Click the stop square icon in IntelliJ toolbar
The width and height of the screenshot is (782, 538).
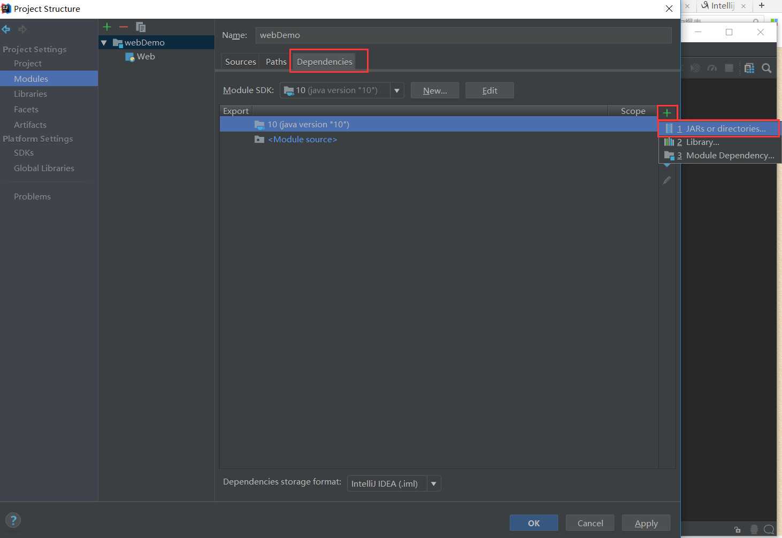(x=729, y=68)
